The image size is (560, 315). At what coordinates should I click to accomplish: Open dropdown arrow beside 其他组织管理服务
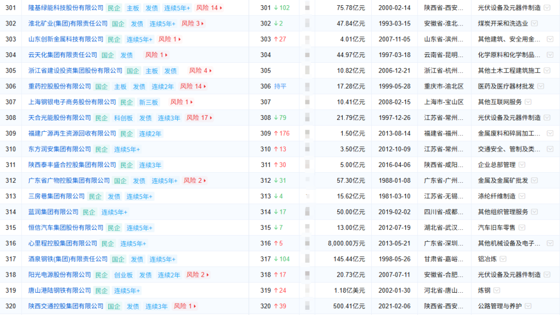click(534, 212)
